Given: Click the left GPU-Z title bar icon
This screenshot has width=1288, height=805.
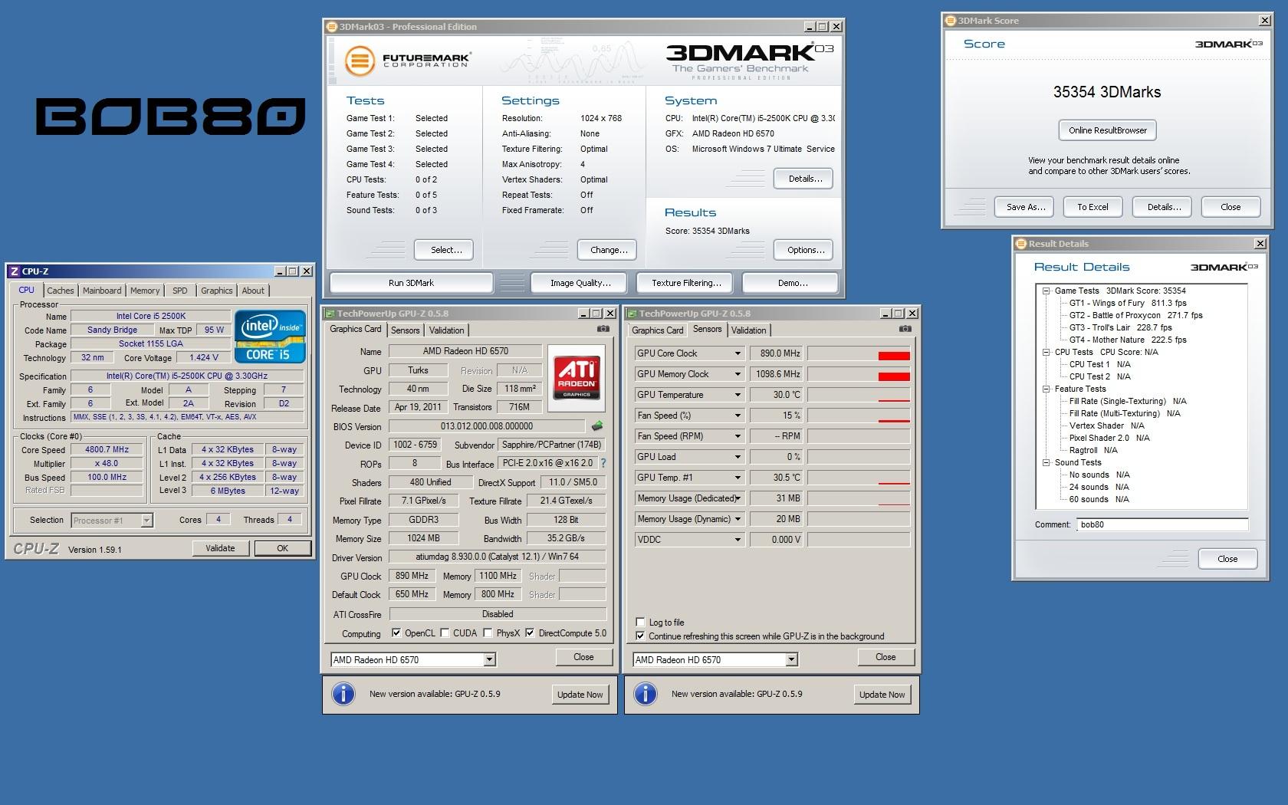Looking at the screenshot, I should click(x=330, y=314).
